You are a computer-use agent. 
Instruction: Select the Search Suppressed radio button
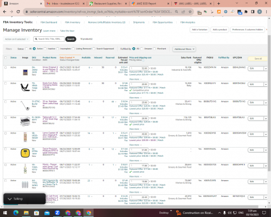pyautogui.click(x=94, y=49)
